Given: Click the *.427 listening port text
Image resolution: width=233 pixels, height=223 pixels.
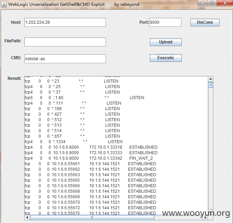Looking at the screenshot, I should tap(56, 114).
